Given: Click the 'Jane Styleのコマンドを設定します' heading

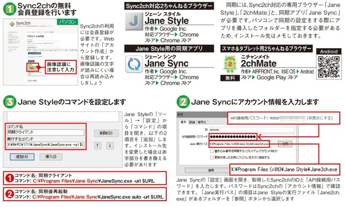Looking at the screenshot, I should click(x=72, y=102).
